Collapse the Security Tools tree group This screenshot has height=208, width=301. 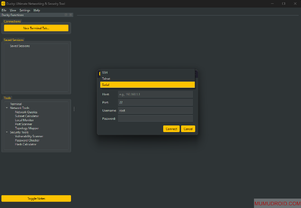click(7, 133)
